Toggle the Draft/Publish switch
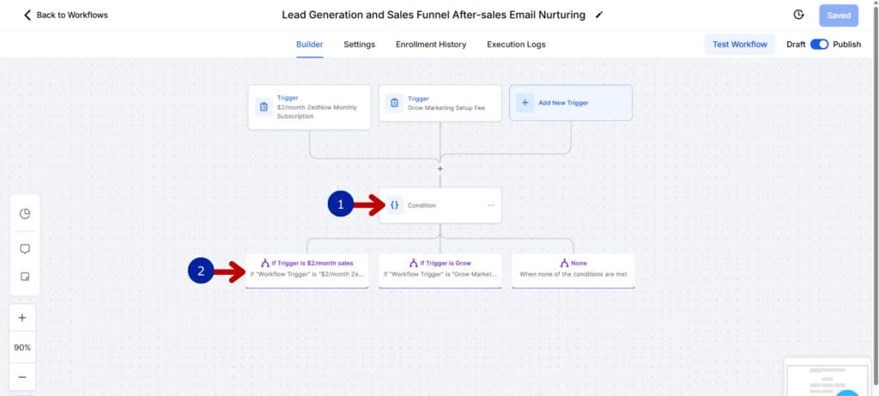The image size is (879, 396). point(819,45)
